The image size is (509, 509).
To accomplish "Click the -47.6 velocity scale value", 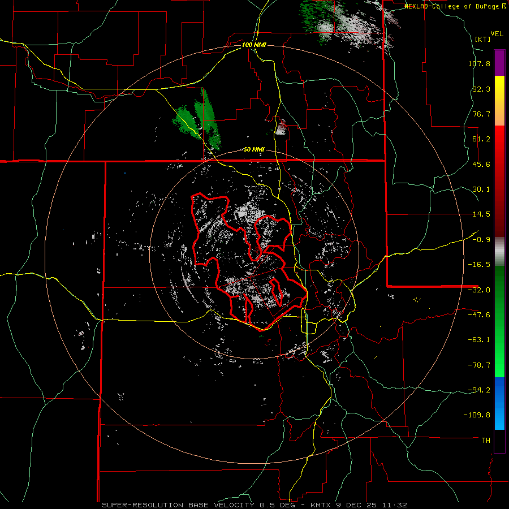I will 479,315.
